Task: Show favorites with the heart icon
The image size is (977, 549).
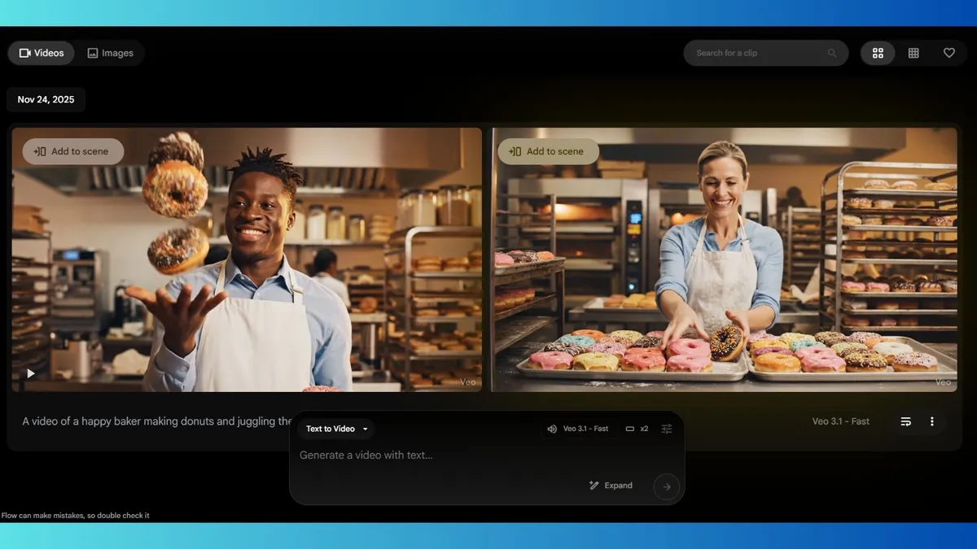Action: coord(949,53)
